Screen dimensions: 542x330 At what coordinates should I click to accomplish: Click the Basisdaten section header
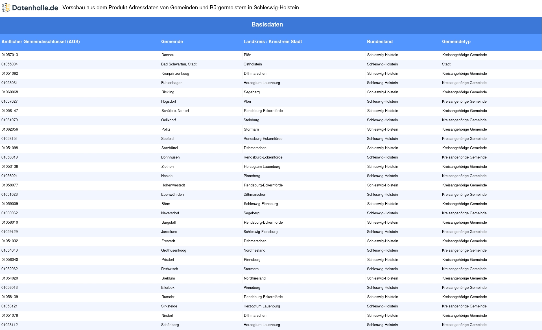267,25
